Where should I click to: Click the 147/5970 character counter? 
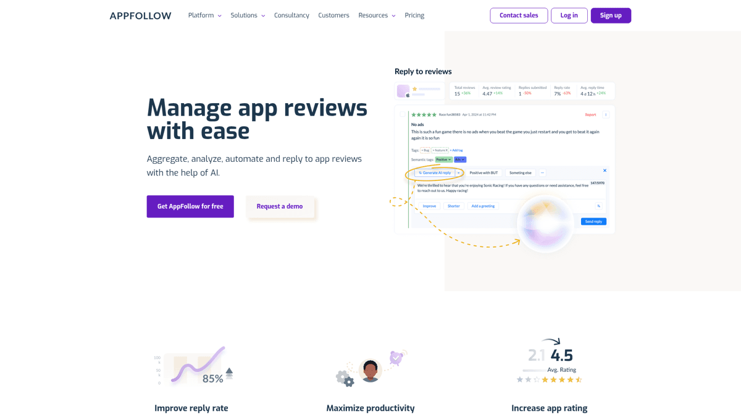click(x=597, y=183)
